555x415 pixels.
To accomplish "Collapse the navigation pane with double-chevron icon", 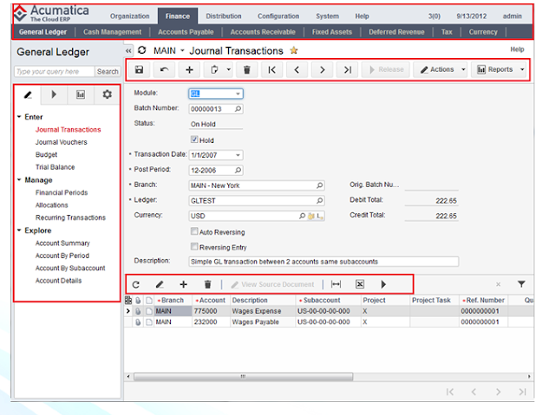I will coord(128,51).
